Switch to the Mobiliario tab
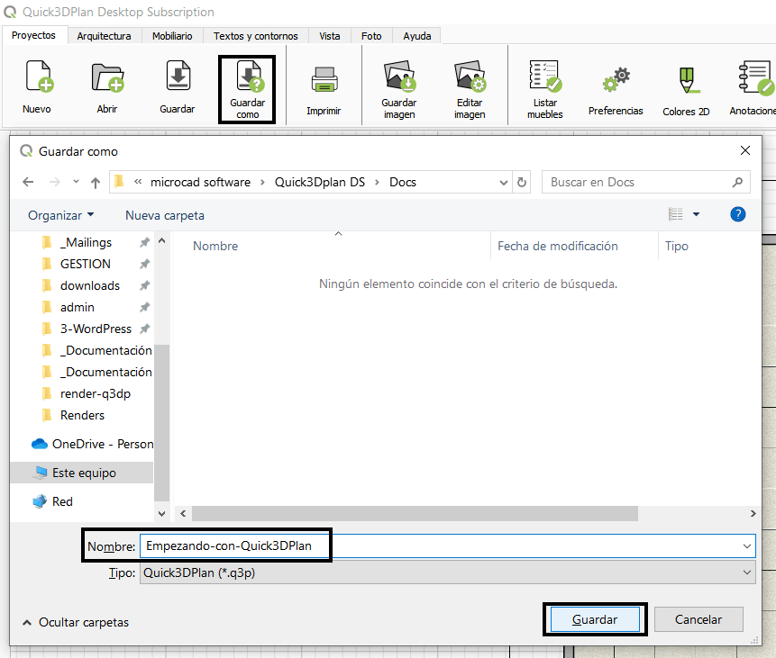 pyautogui.click(x=172, y=36)
